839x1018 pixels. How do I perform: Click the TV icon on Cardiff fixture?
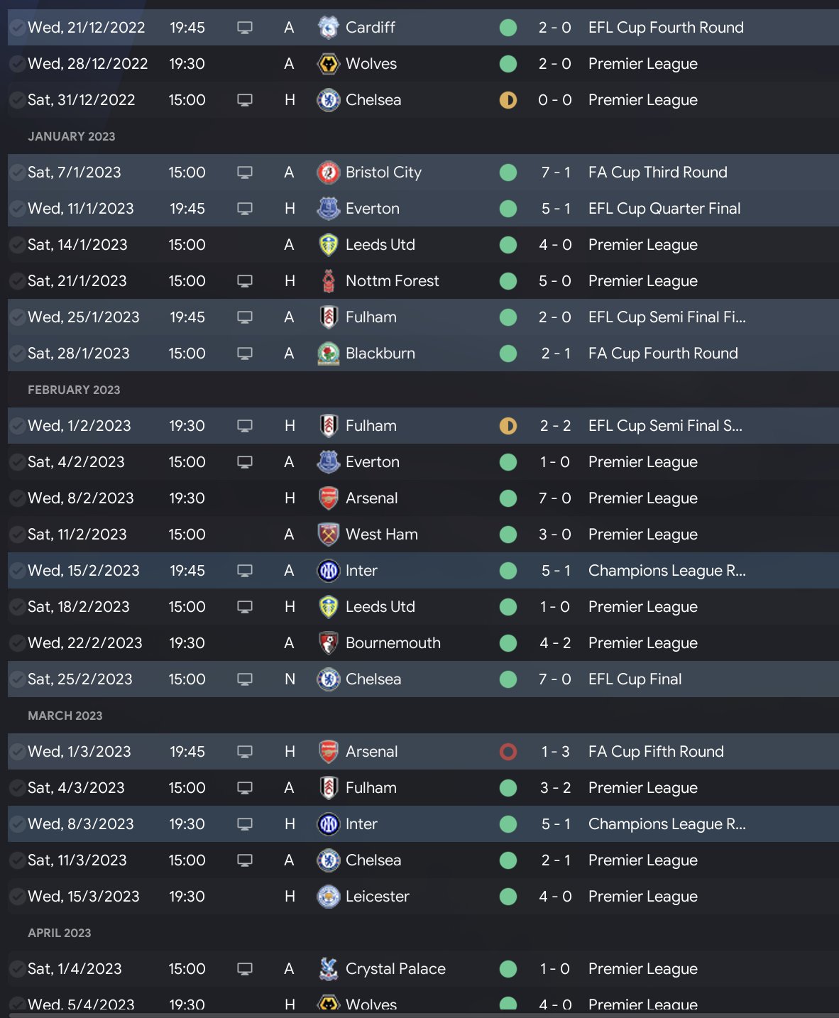click(245, 28)
